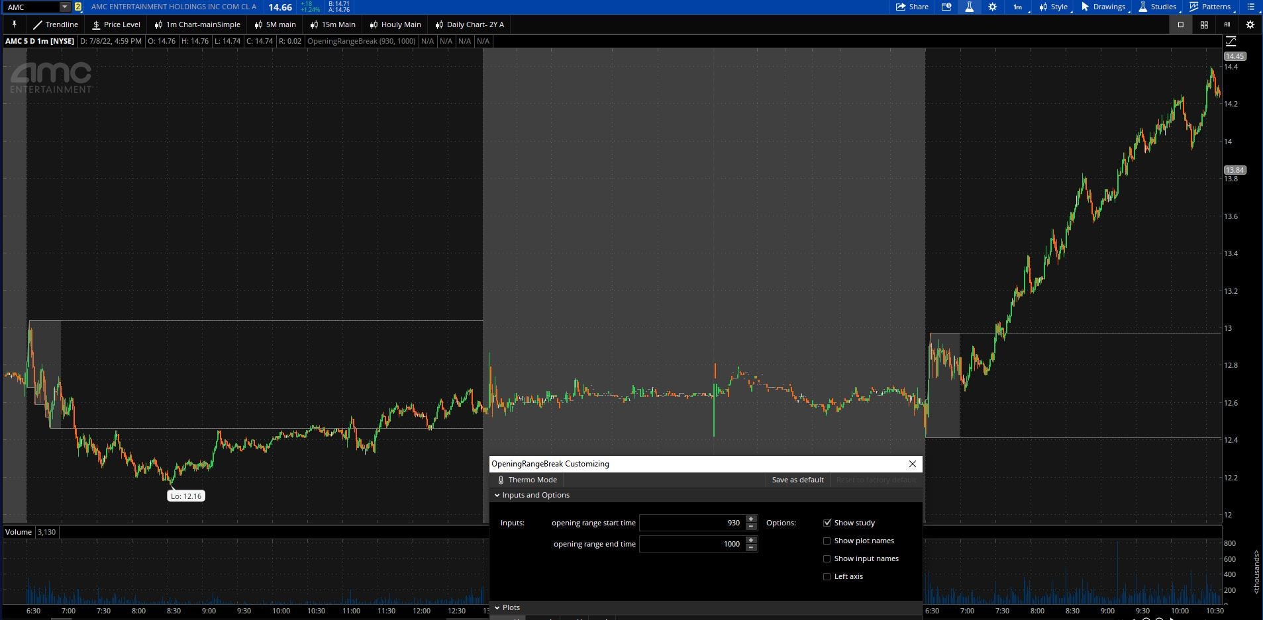Collapse the Inputs and Options section

497,495
